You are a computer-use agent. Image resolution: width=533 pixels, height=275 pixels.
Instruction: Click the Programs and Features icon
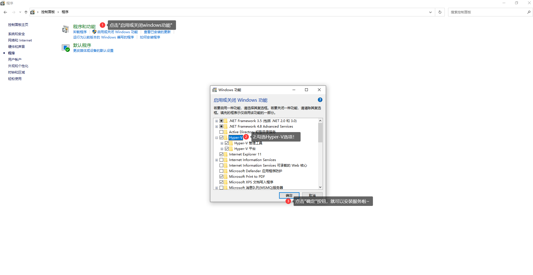(65, 29)
